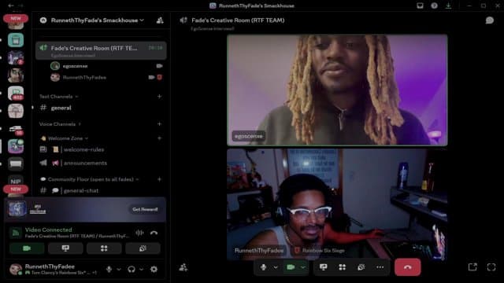Start an activity from sidebar grid button
The width and height of the screenshot is (504, 283).
tap(104, 248)
